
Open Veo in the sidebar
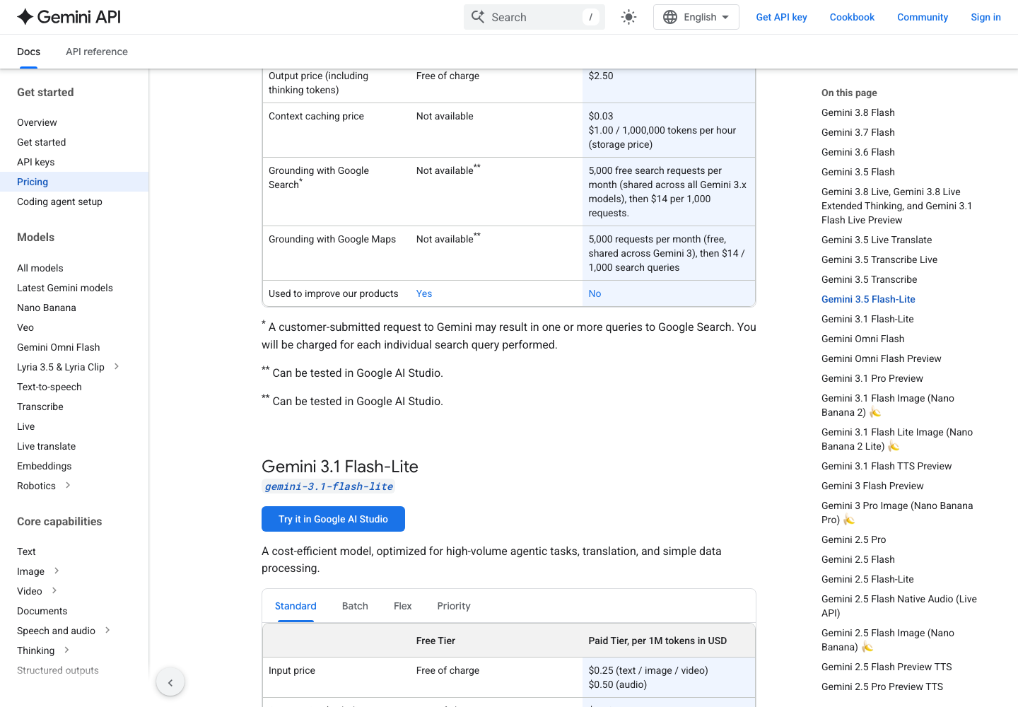click(x=25, y=327)
